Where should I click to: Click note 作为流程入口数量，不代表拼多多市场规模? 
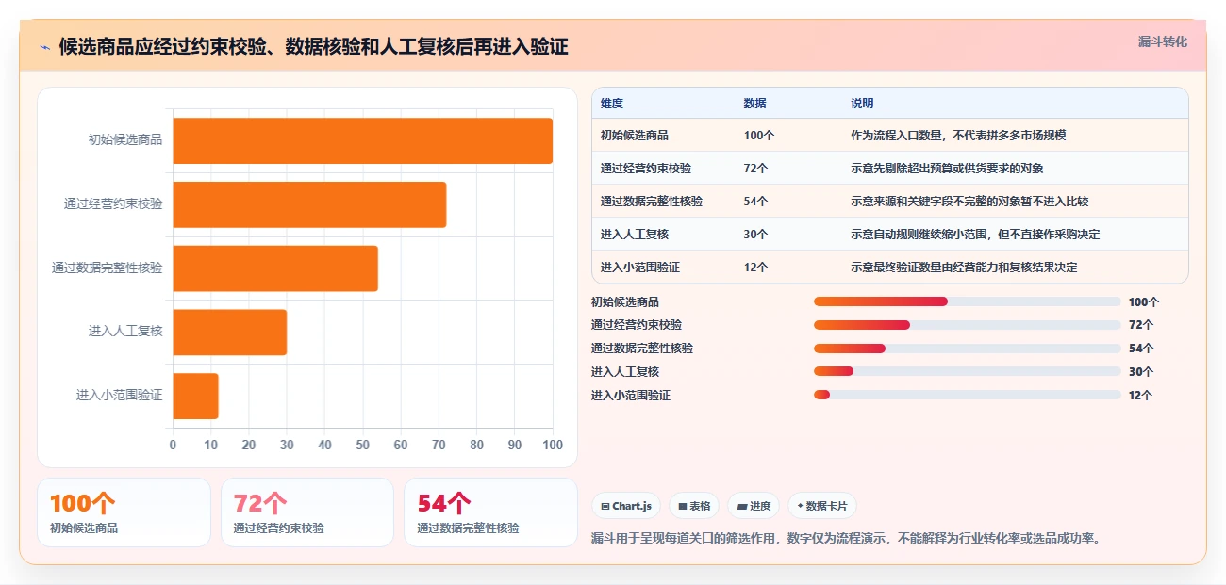click(958, 136)
